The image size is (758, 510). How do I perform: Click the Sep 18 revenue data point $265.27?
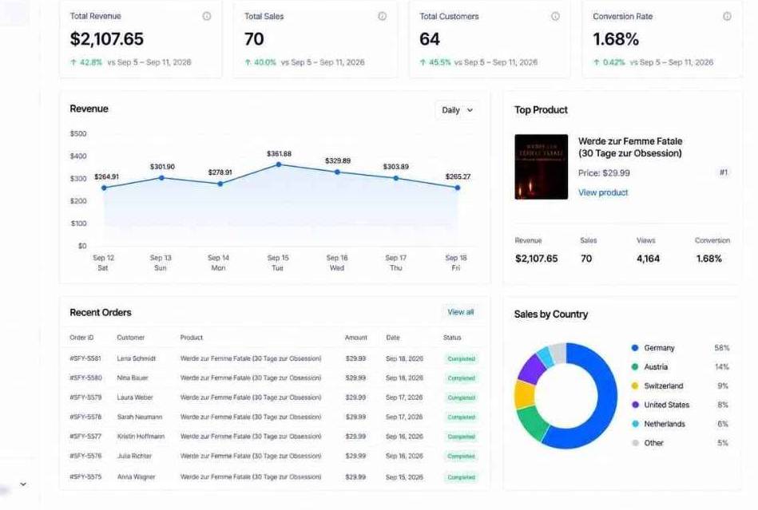(458, 188)
